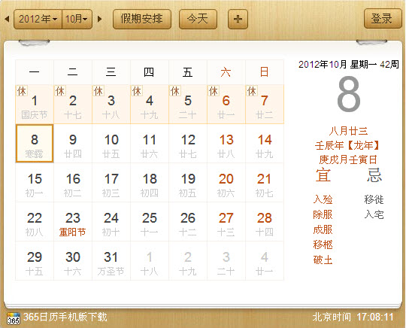
Task: Click the plus add button
Action: 238,19
